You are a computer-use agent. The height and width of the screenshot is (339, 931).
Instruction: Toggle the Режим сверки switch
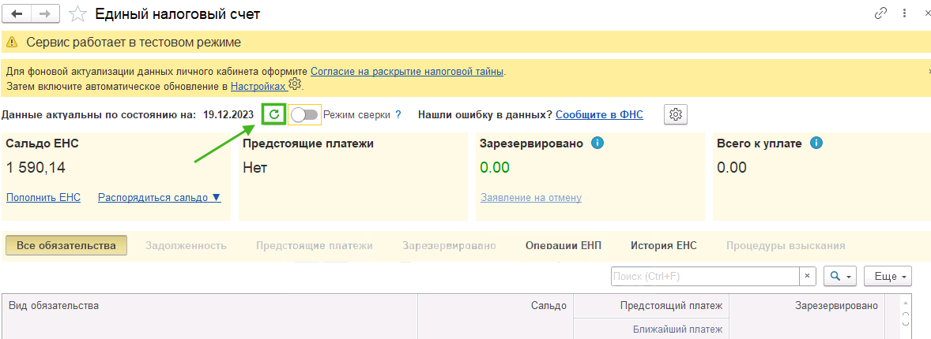coord(304,115)
